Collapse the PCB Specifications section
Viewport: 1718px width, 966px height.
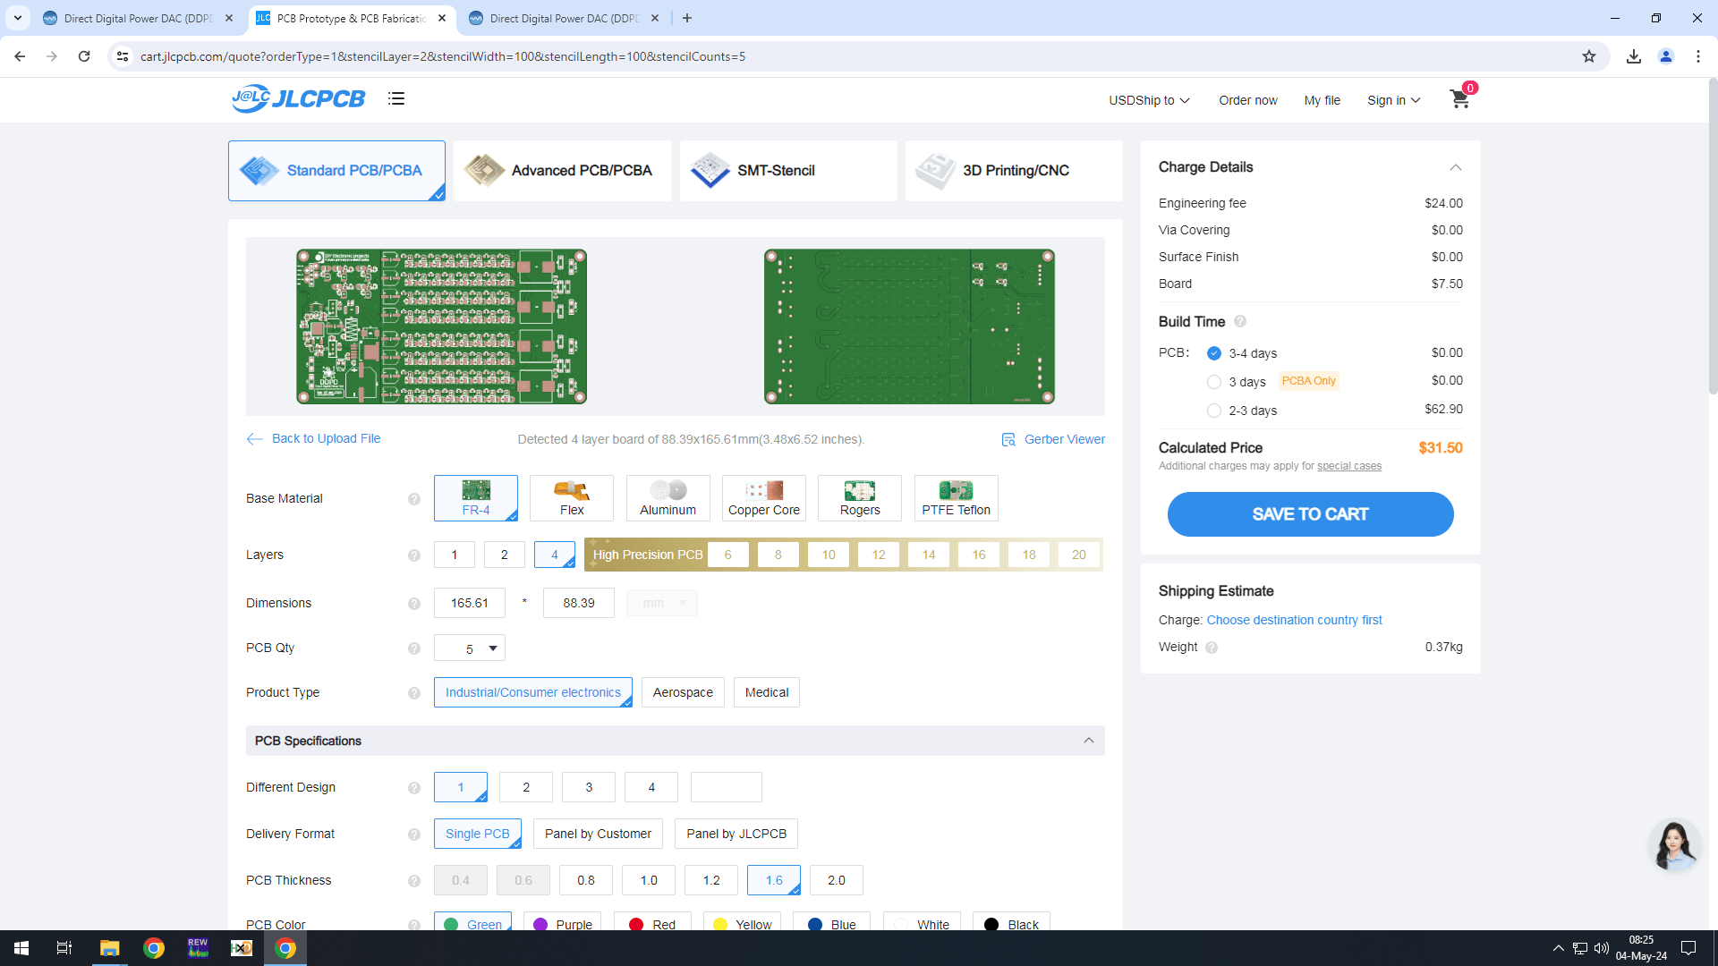coord(1089,741)
